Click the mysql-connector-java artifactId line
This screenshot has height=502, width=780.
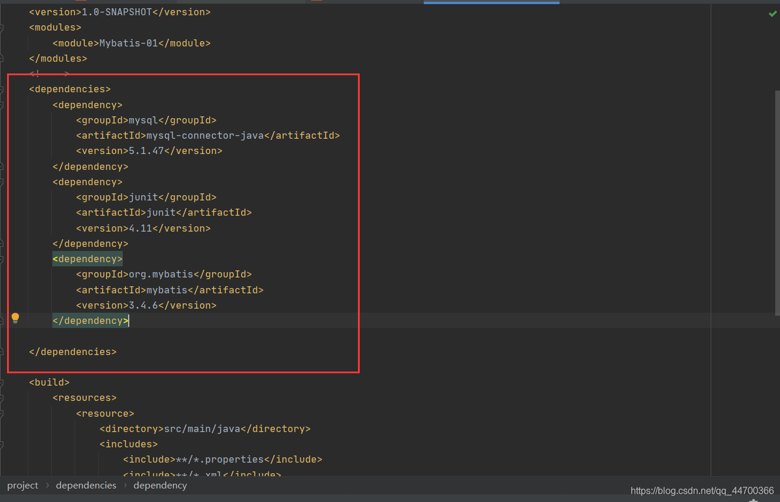click(x=208, y=135)
